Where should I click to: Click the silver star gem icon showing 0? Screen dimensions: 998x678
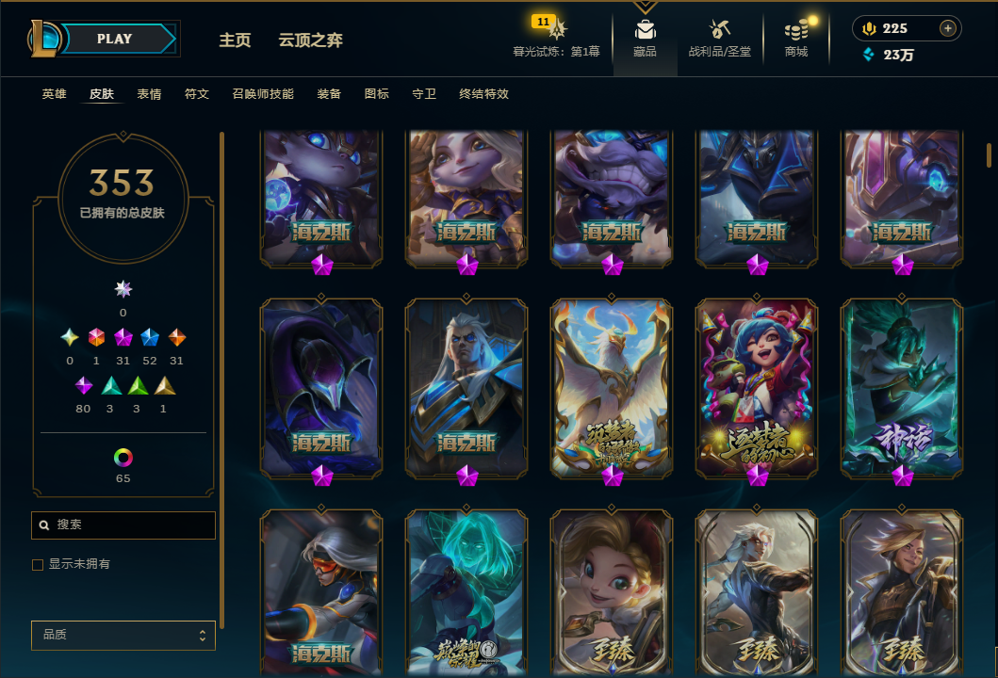coord(123,289)
